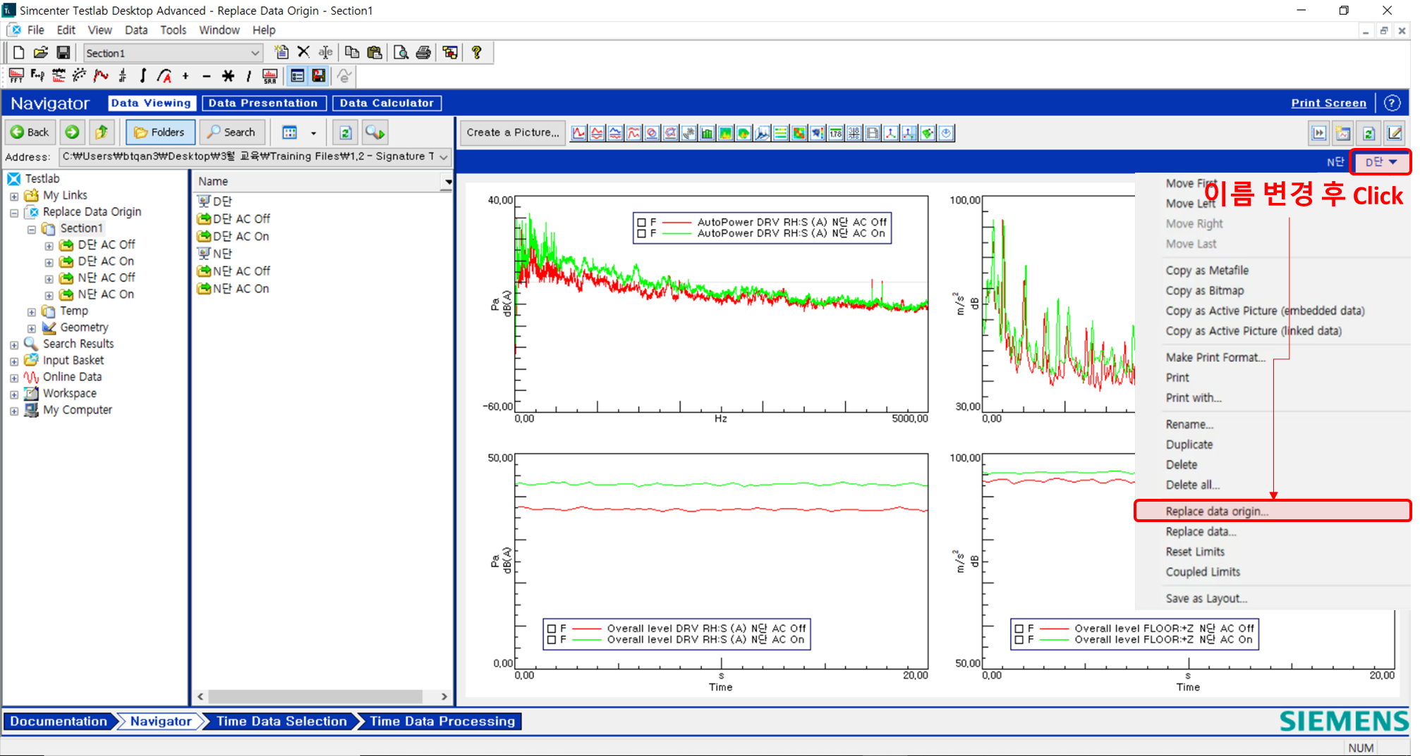Click the refresh icon beside view dropdown

coord(345,132)
